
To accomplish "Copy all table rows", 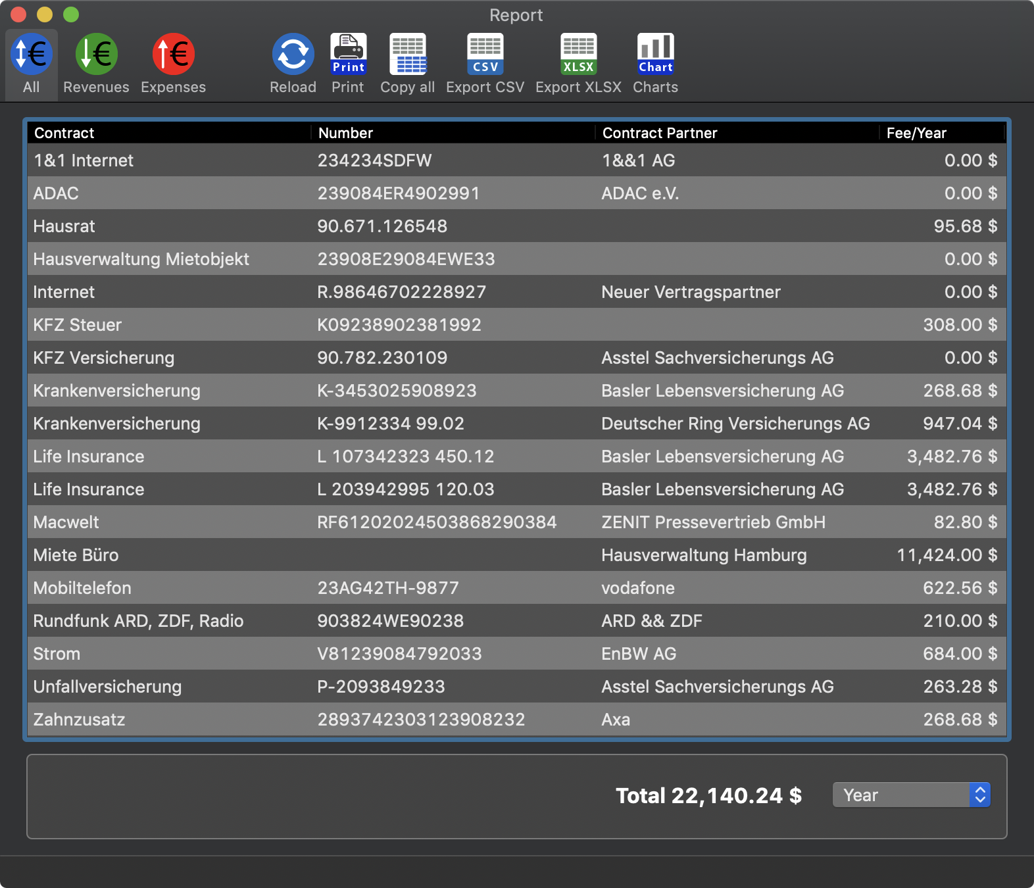I will 407,64.
